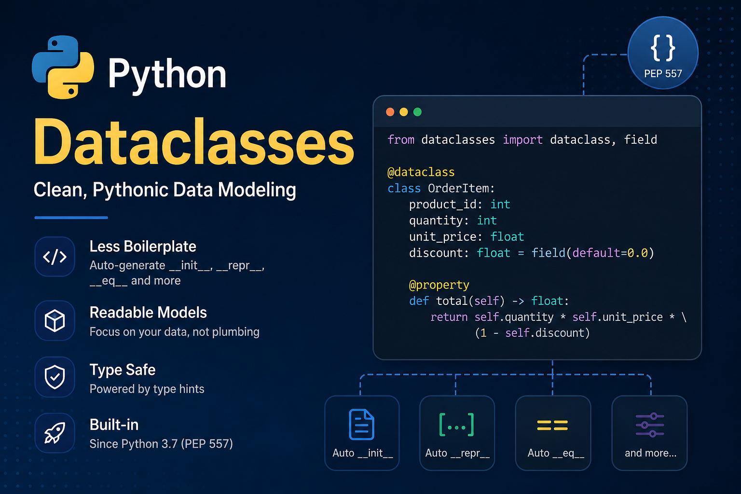This screenshot has width=741, height=494.
Task: Click the Built-in heading
Action: click(x=114, y=425)
